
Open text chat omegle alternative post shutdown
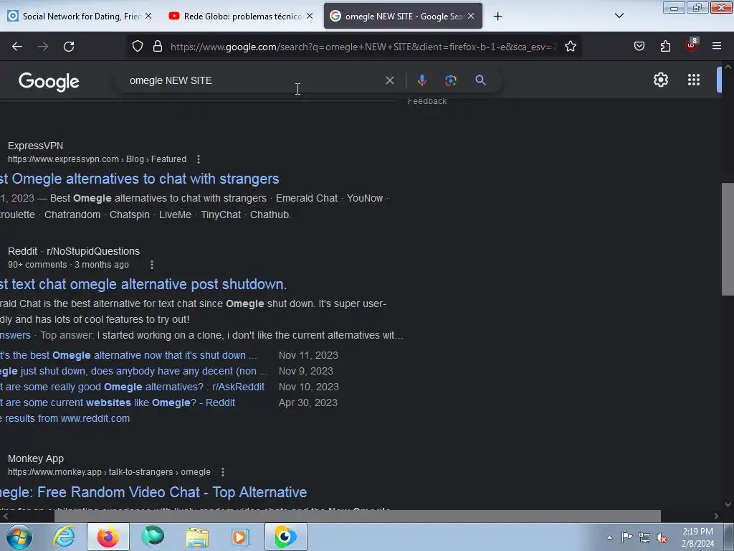point(143,284)
